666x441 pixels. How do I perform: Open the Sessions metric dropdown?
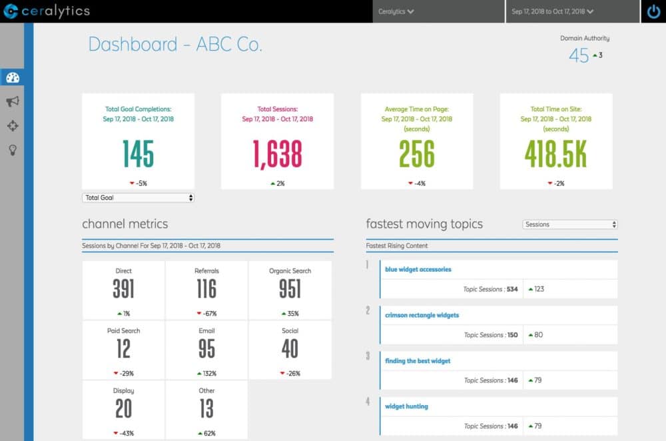click(570, 224)
